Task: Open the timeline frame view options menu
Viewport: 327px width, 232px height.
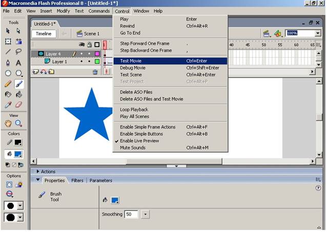Action: click(x=318, y=45)
